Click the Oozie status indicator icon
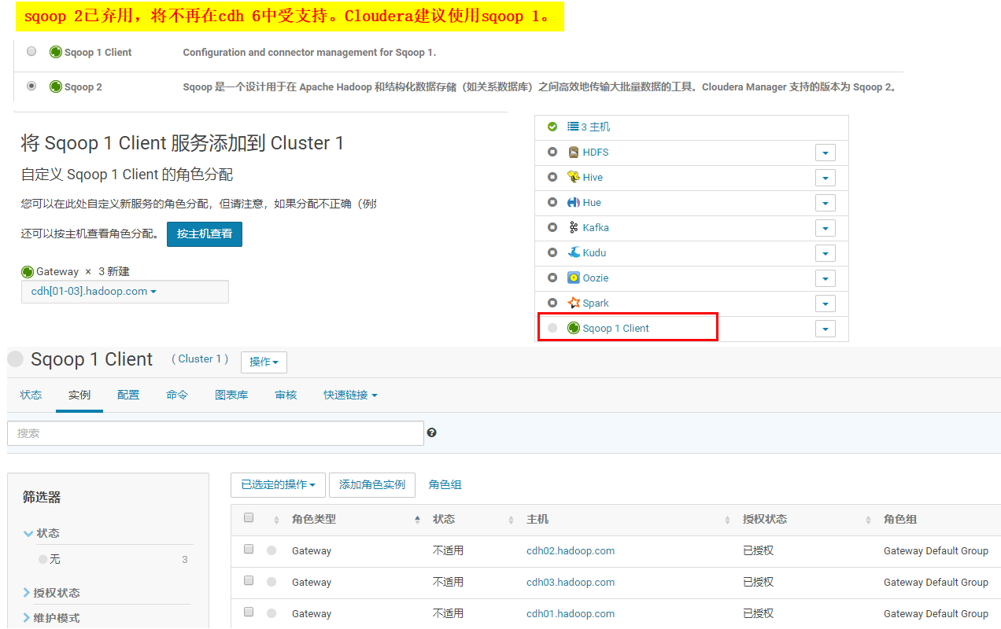The image size is (1001, 629). pos(552,278)
